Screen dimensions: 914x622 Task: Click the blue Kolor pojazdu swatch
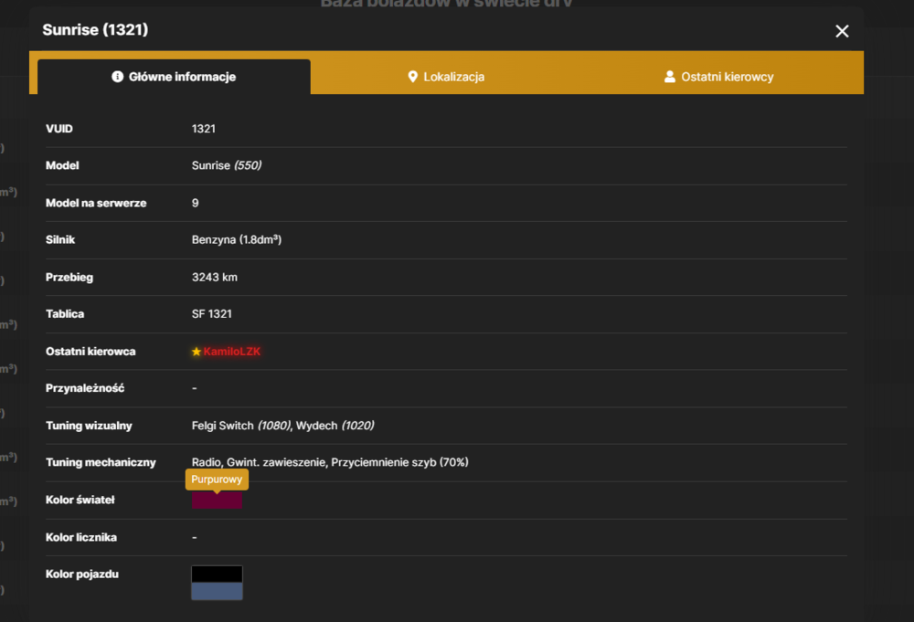217,591
